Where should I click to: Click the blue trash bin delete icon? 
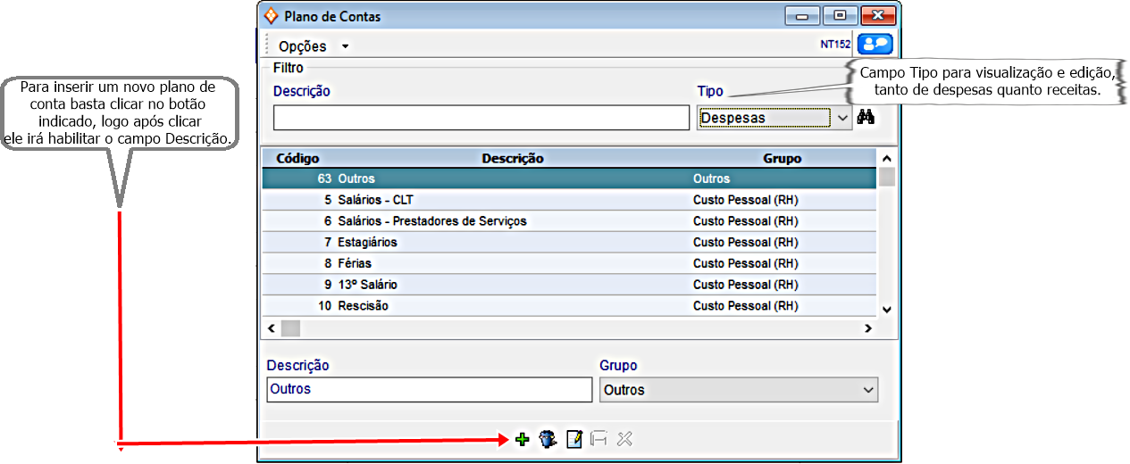(x=548, y=439)
